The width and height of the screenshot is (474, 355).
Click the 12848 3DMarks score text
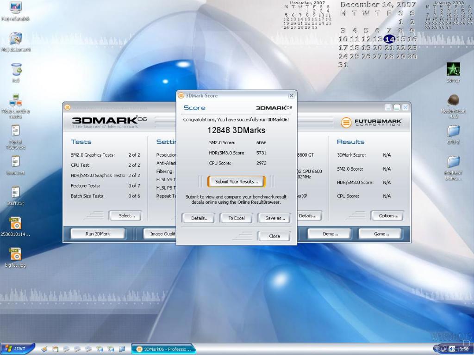(237, 130)
